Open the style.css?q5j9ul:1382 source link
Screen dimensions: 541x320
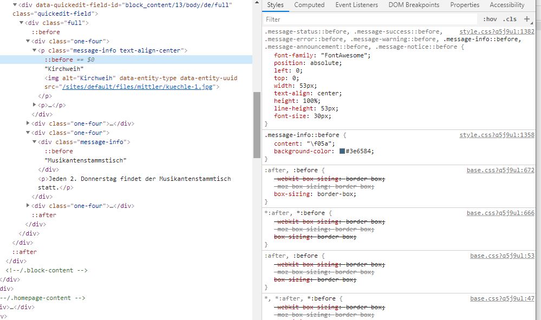497,32
